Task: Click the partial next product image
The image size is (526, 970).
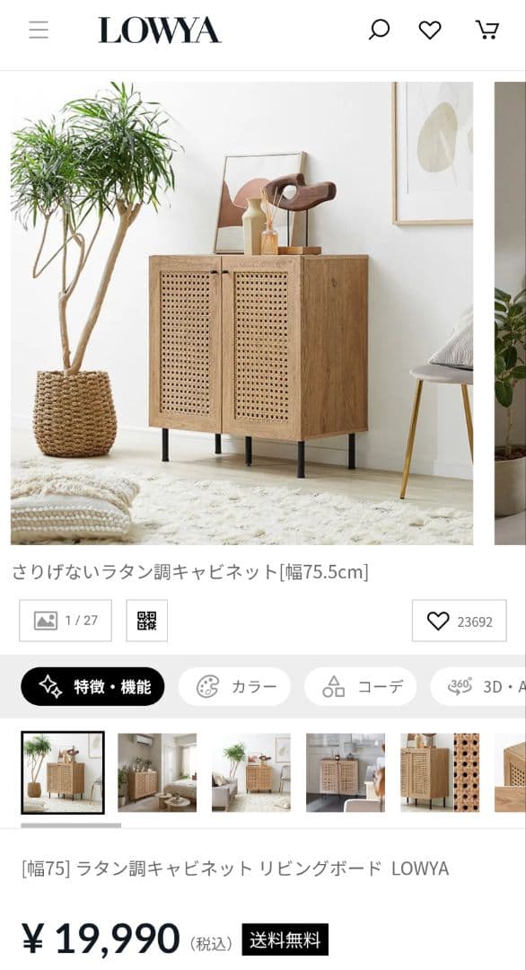Action: click(510, 313)
